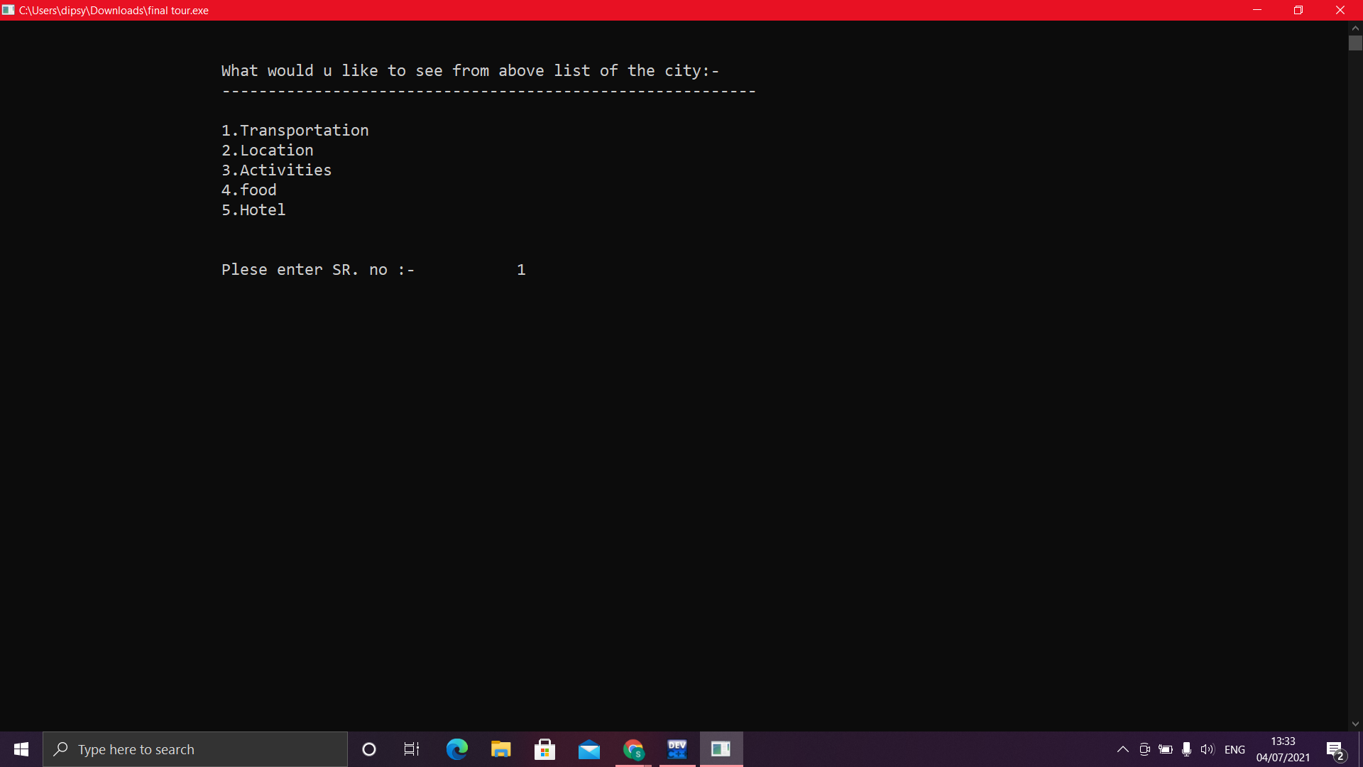This screenshot has height=767, width=1363.
Task: Switch to Dev-C++ in the taskbar
Action: coord(677,749)
